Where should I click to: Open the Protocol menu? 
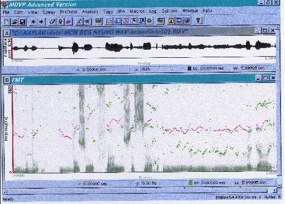69,12
